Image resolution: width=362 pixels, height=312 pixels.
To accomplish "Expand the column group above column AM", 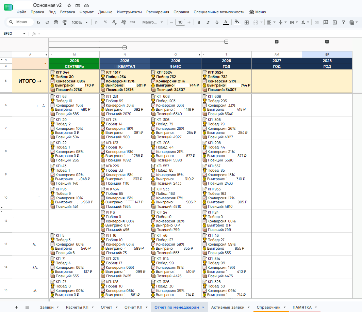I will (x=277, y=42).
